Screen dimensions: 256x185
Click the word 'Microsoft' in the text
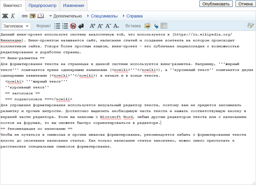pos(110,117)
